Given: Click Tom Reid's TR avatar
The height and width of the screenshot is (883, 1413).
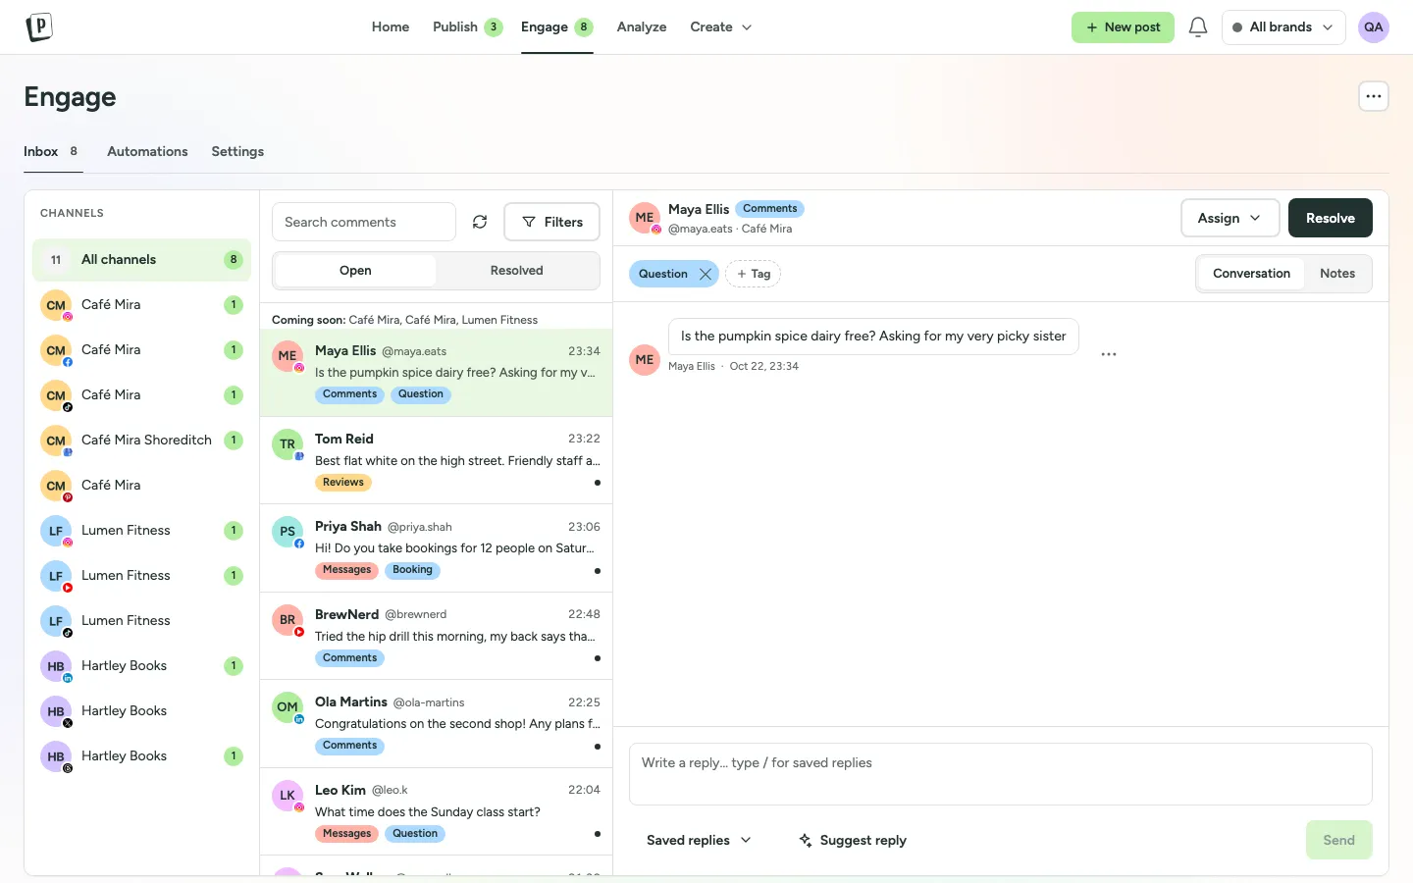Looking at the screenshot, I should (x=288, y=444).
